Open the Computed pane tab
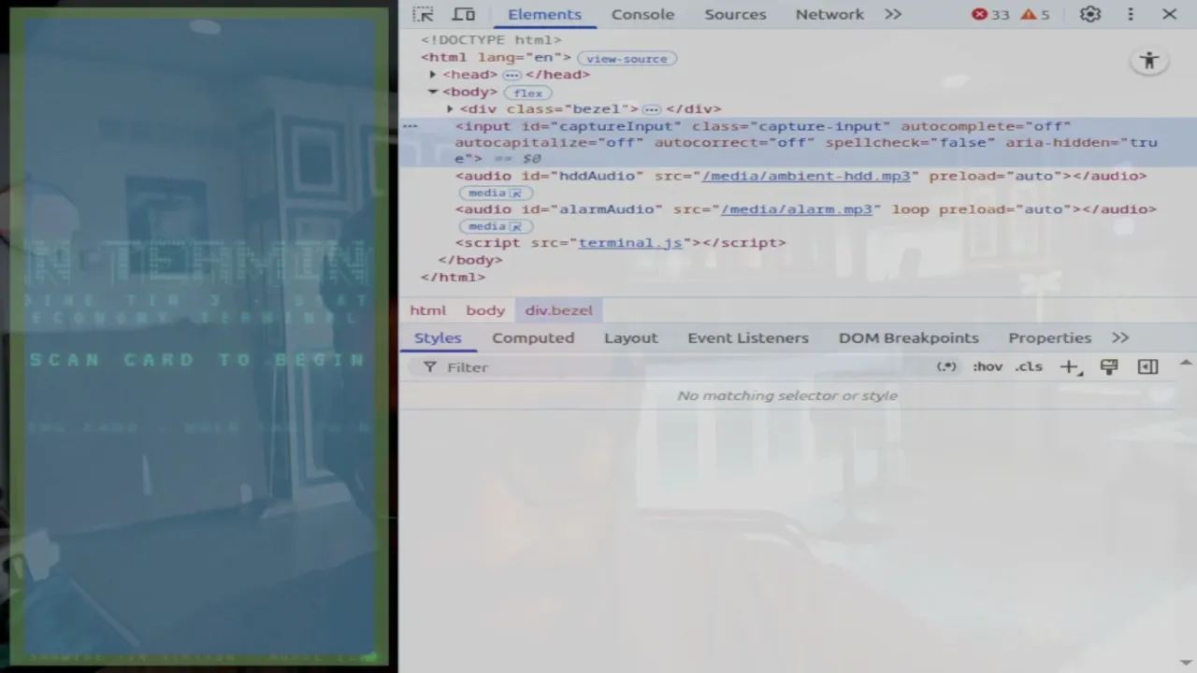This screenshot has width=1197, height=673. [x=533, y=337]
